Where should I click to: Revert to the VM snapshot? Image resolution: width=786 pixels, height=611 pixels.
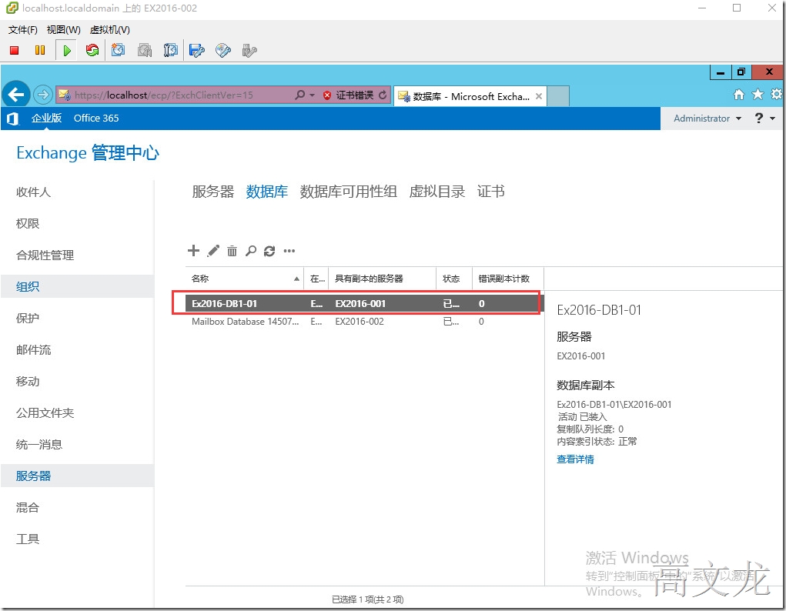(x=145, y=50)
